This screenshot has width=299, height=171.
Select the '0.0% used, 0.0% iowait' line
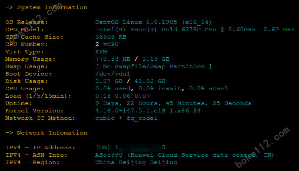point(162,89)
